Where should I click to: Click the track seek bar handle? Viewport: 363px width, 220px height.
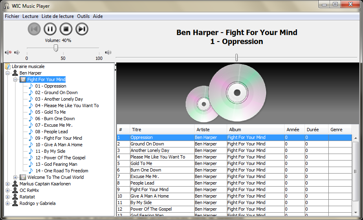tap(236, 57)
